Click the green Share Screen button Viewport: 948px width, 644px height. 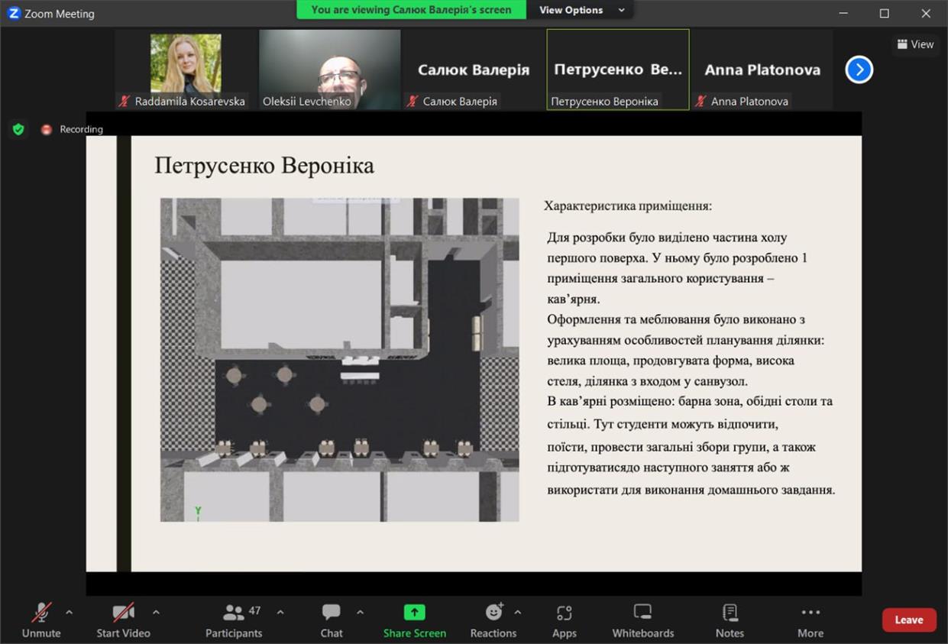[415, 620]
